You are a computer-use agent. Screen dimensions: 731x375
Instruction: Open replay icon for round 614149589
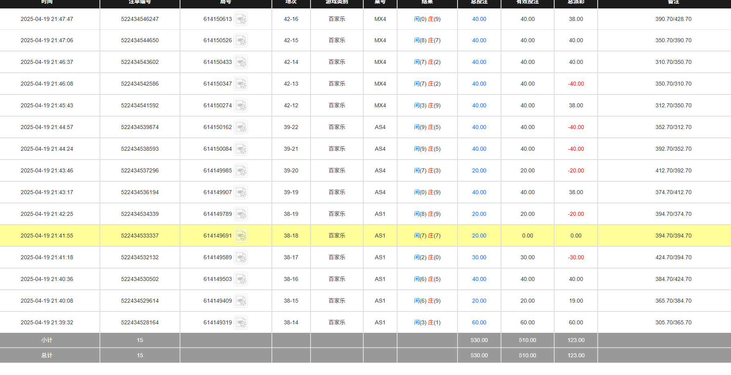241,258
